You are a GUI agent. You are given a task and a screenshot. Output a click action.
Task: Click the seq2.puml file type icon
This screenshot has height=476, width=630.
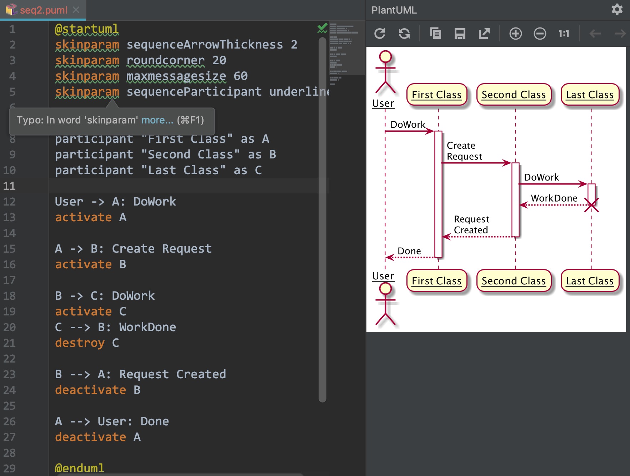11,10
